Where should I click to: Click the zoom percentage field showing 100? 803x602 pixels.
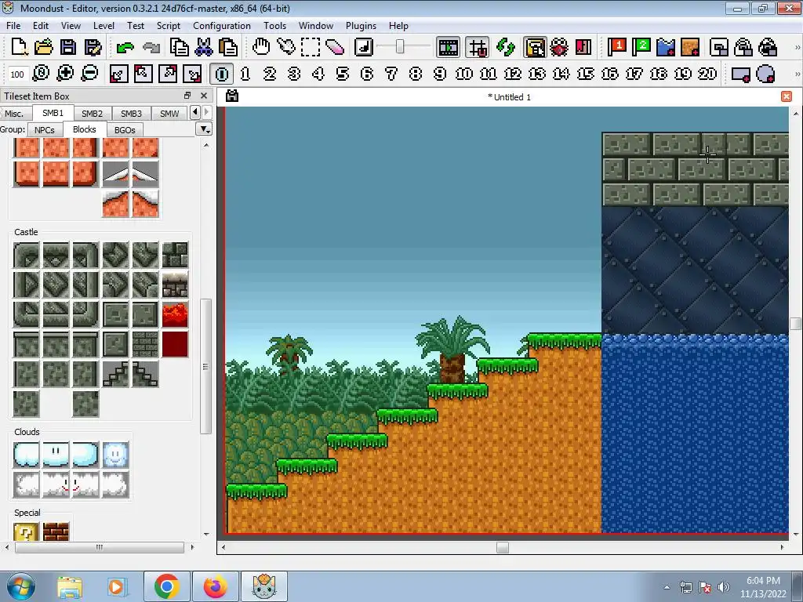[17, 74]
